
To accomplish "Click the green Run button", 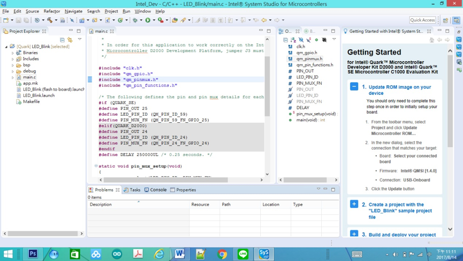I will 148,20.
